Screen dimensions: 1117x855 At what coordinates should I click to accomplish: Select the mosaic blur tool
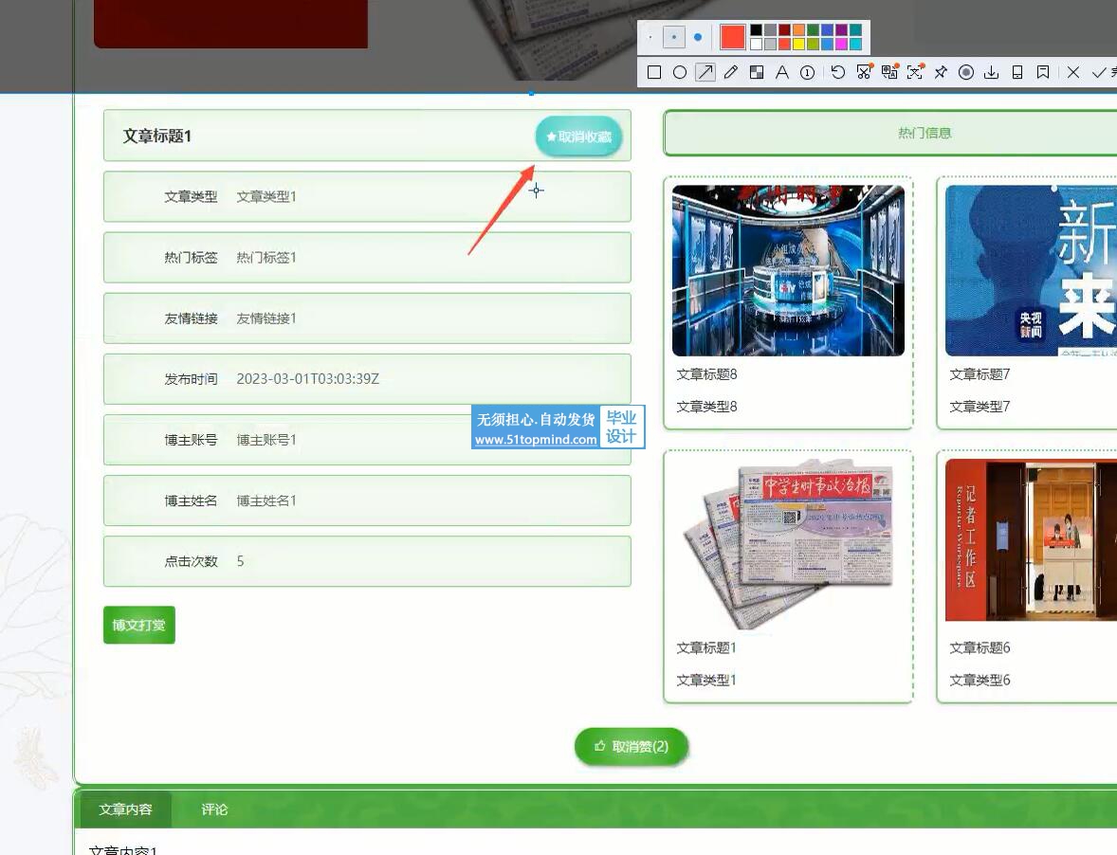(757, 73)
